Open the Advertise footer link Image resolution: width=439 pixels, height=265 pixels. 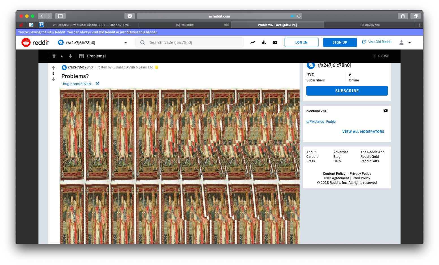341,152
